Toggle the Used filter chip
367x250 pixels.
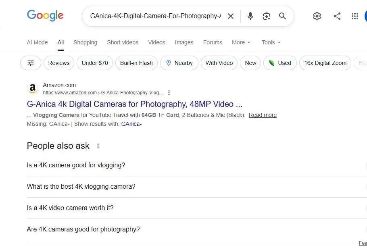[280, 63]
